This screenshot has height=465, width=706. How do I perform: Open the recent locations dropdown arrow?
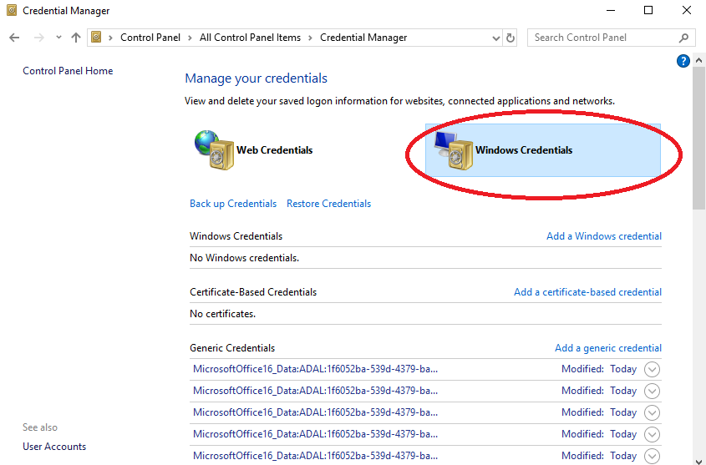pyautogui.click(x=58, y=38)
